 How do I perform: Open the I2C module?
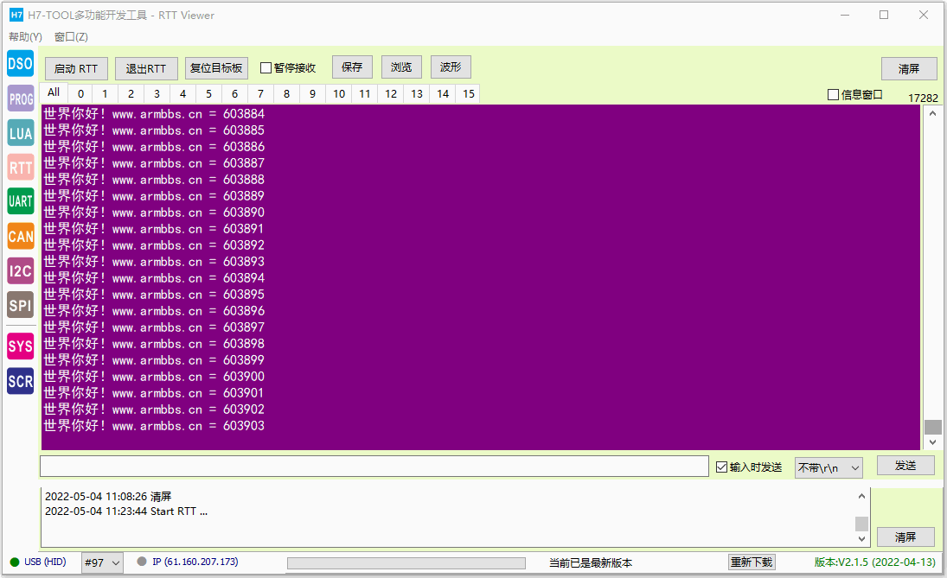tap(21, 271)
